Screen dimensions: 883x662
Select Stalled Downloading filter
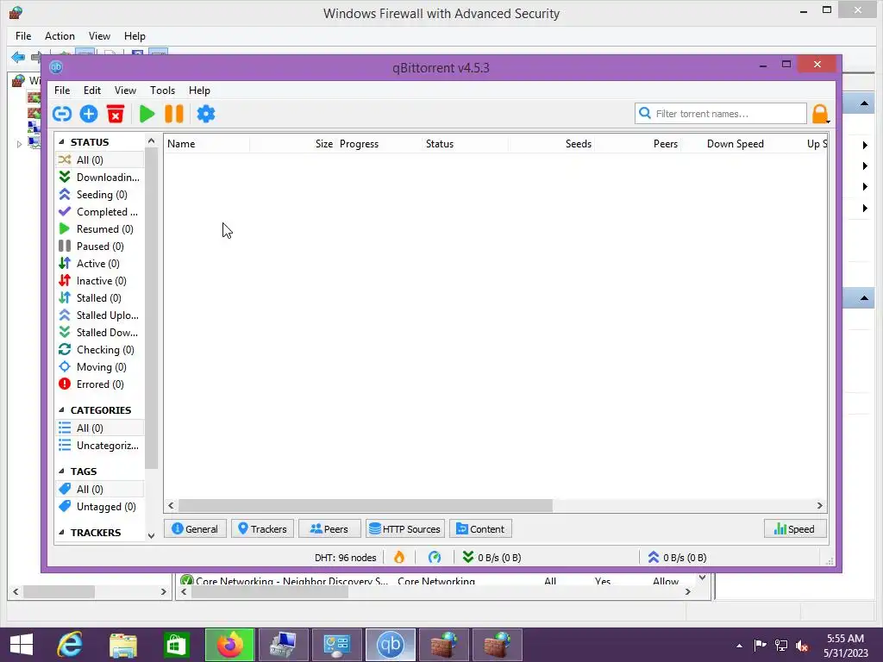click(x=100, y=333)
